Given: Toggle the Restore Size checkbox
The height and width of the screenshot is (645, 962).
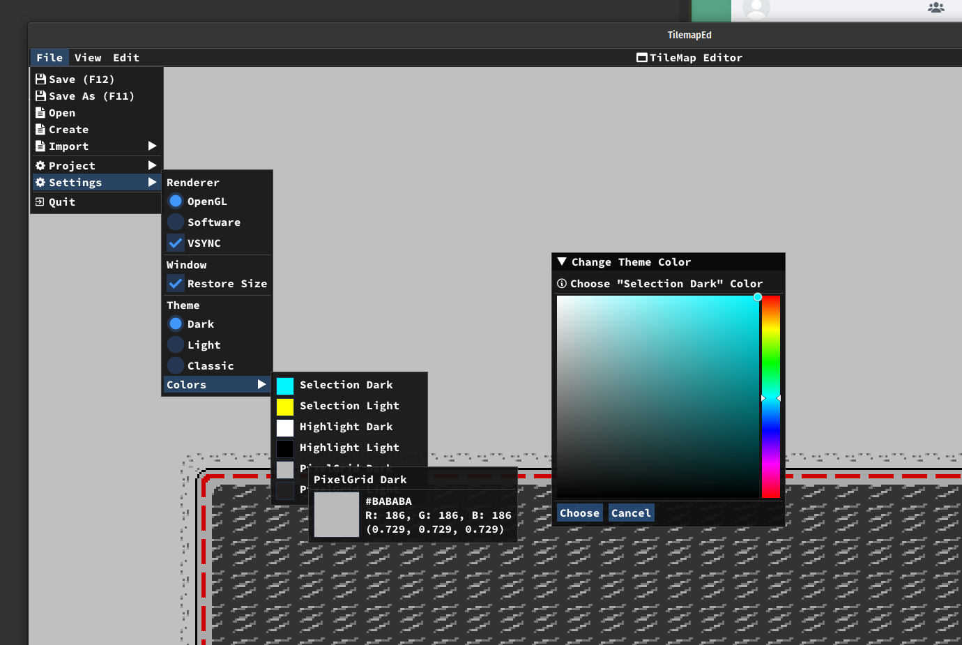Looking at the screenshot, I should pos(176,283).
